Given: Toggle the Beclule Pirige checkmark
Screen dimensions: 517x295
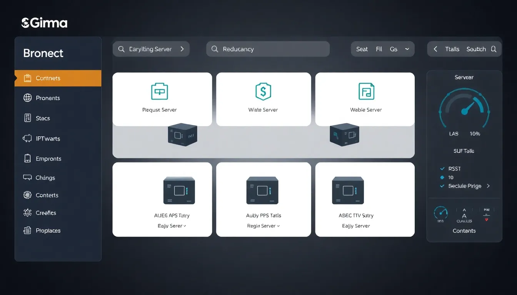Looking at the screenshot, I should coord(442,186).
